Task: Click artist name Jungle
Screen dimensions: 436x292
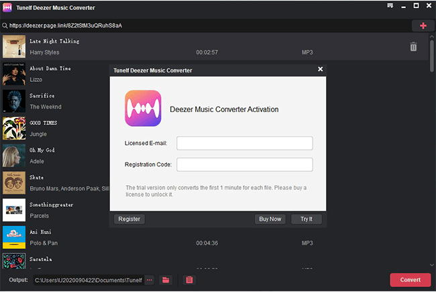Action: [x=38, y=134]
